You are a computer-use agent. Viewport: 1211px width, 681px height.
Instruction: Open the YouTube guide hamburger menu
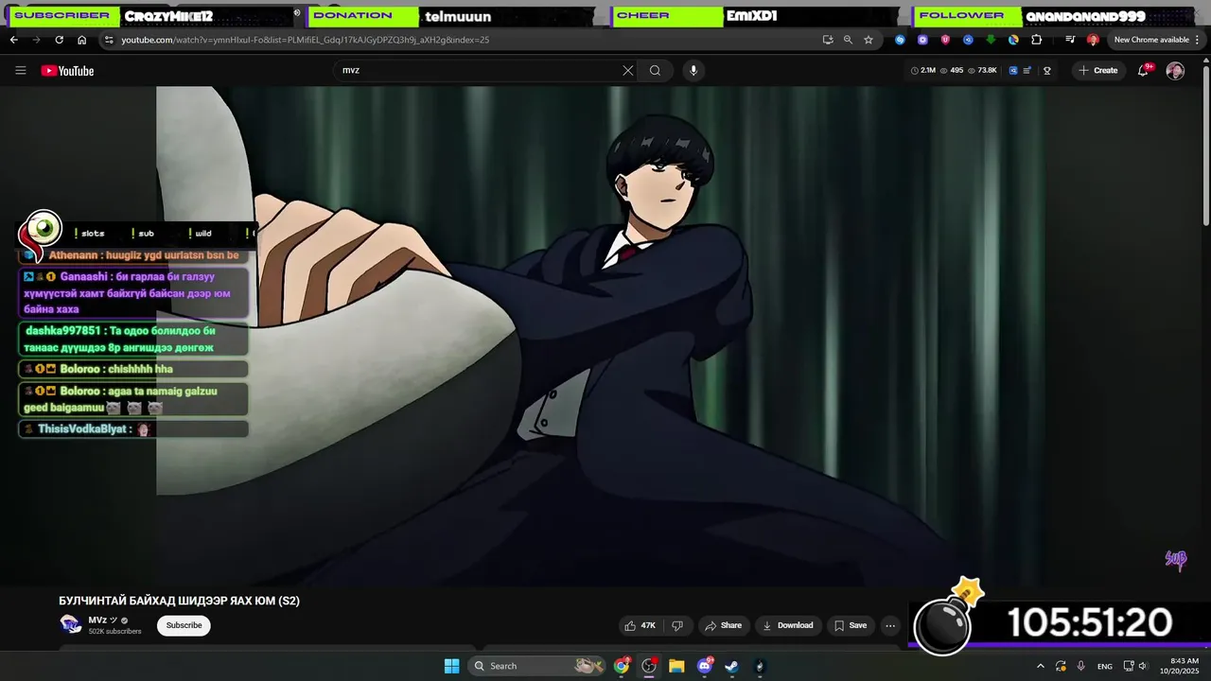pyautogui.click(x=20, y=70)
